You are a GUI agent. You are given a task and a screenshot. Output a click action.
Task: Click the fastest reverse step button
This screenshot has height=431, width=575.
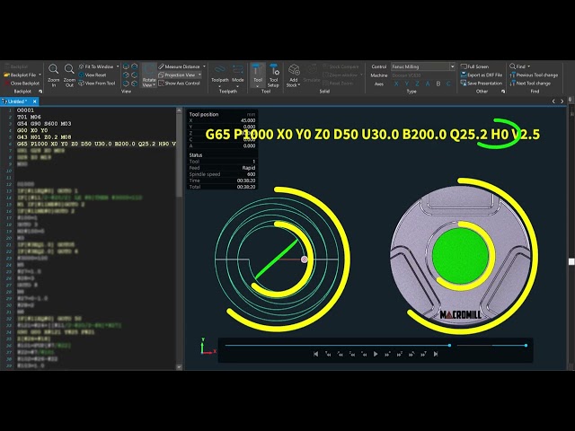pyautogui.click(x=328, y=354)
